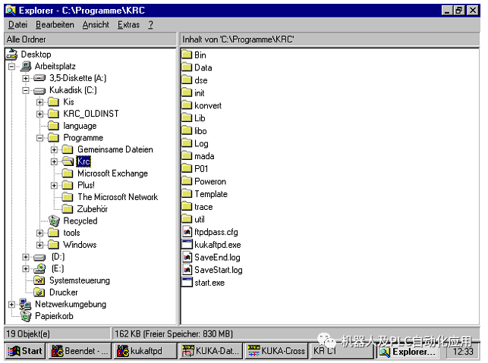Expand the Krc folder tree node
Image resolution: width=488 pixels, height=363 pixels.
pos(54,161)
